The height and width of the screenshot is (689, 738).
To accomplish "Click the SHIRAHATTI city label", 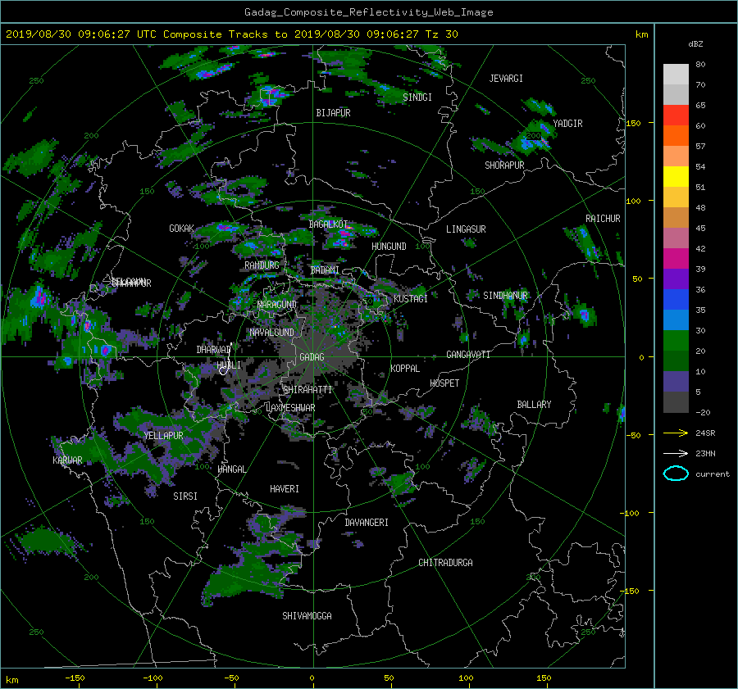I will click(x=307, y=390).
